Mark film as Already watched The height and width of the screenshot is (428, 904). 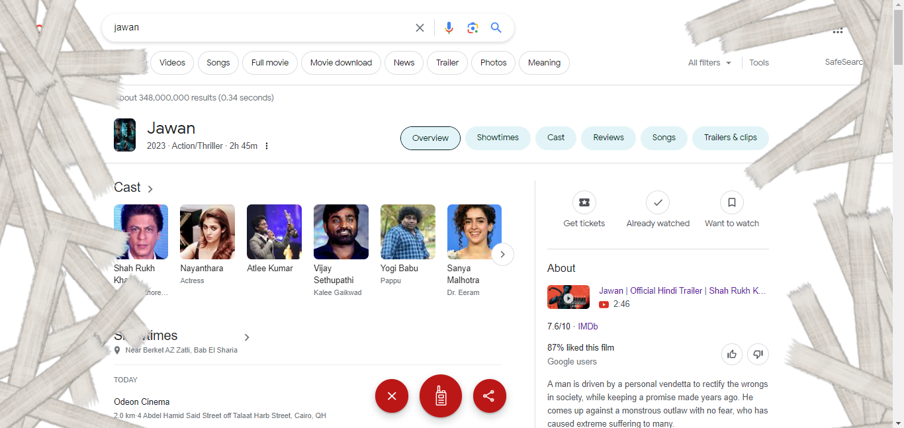point(658,202)
